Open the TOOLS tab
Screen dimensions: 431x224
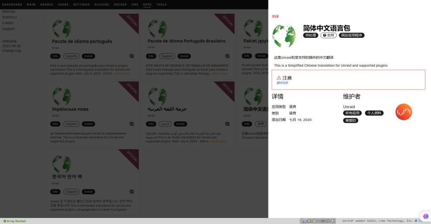coord(161,5)
